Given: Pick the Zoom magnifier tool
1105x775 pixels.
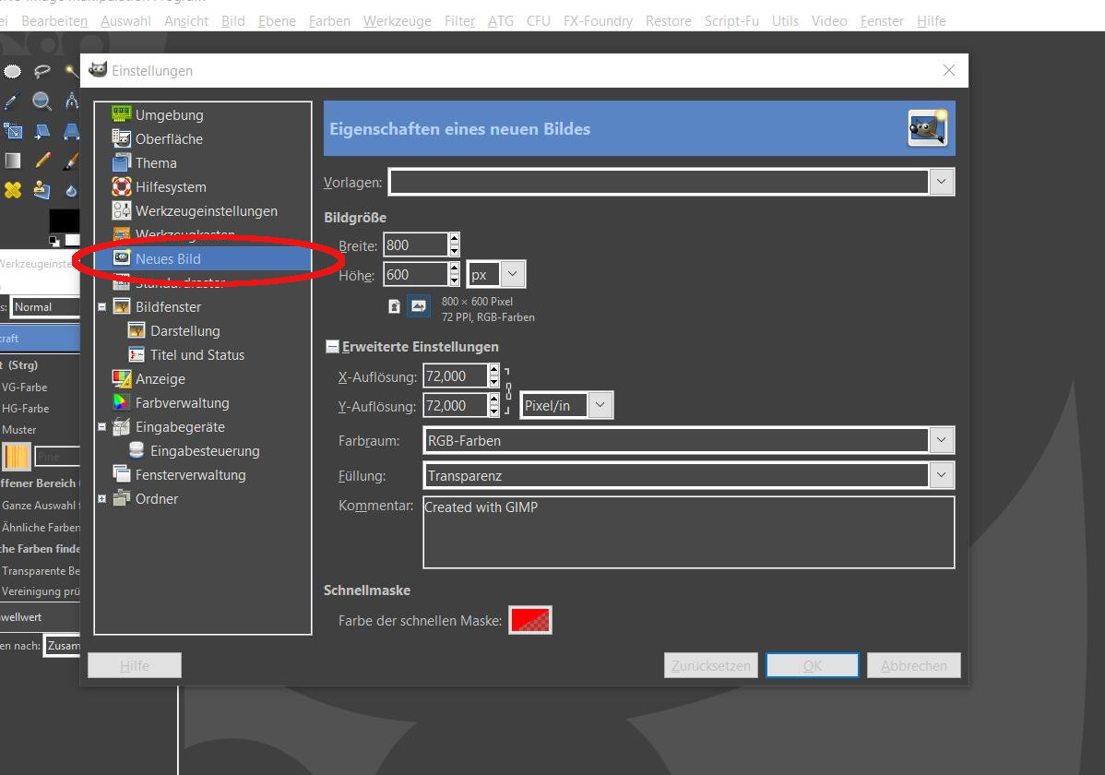Looking at the screenshot, I should [42, 101].
